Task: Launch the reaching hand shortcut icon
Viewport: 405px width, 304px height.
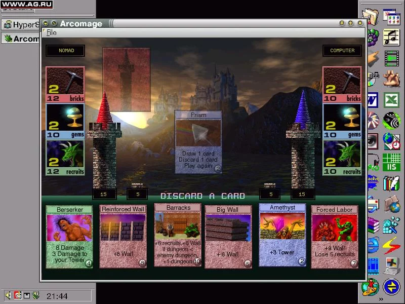Action: [x=391, y=79]
